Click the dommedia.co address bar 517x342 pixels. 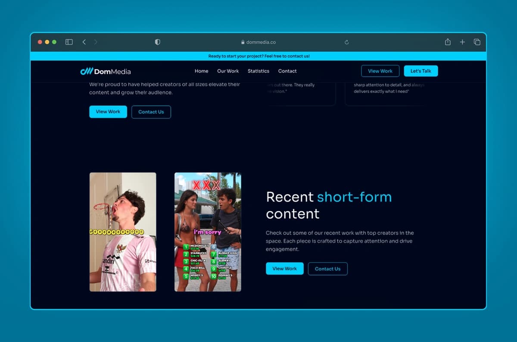pyautogui.click(x=258, y=42)
